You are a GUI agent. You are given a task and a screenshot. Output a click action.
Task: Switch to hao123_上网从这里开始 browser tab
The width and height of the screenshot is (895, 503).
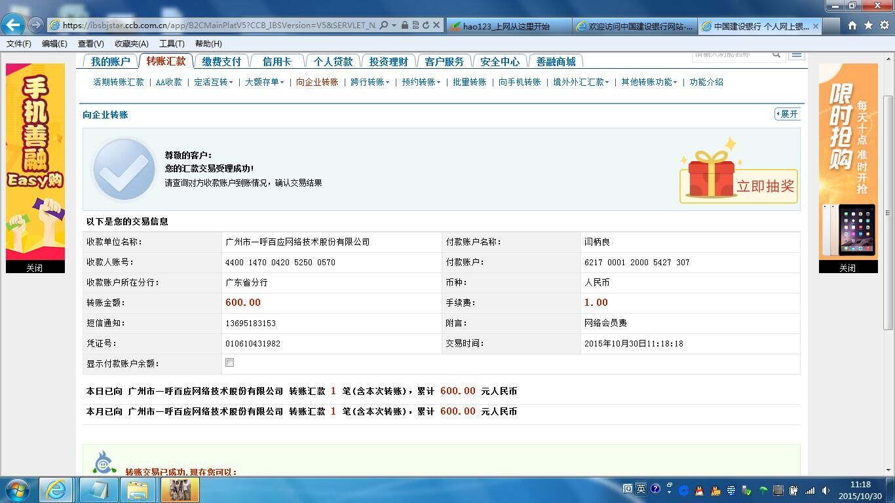pos(508,26)
